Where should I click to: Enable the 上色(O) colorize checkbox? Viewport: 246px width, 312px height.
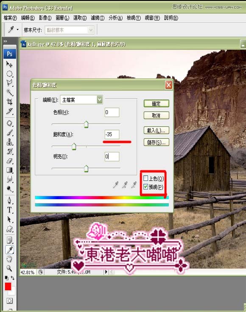tap(146, 178)
